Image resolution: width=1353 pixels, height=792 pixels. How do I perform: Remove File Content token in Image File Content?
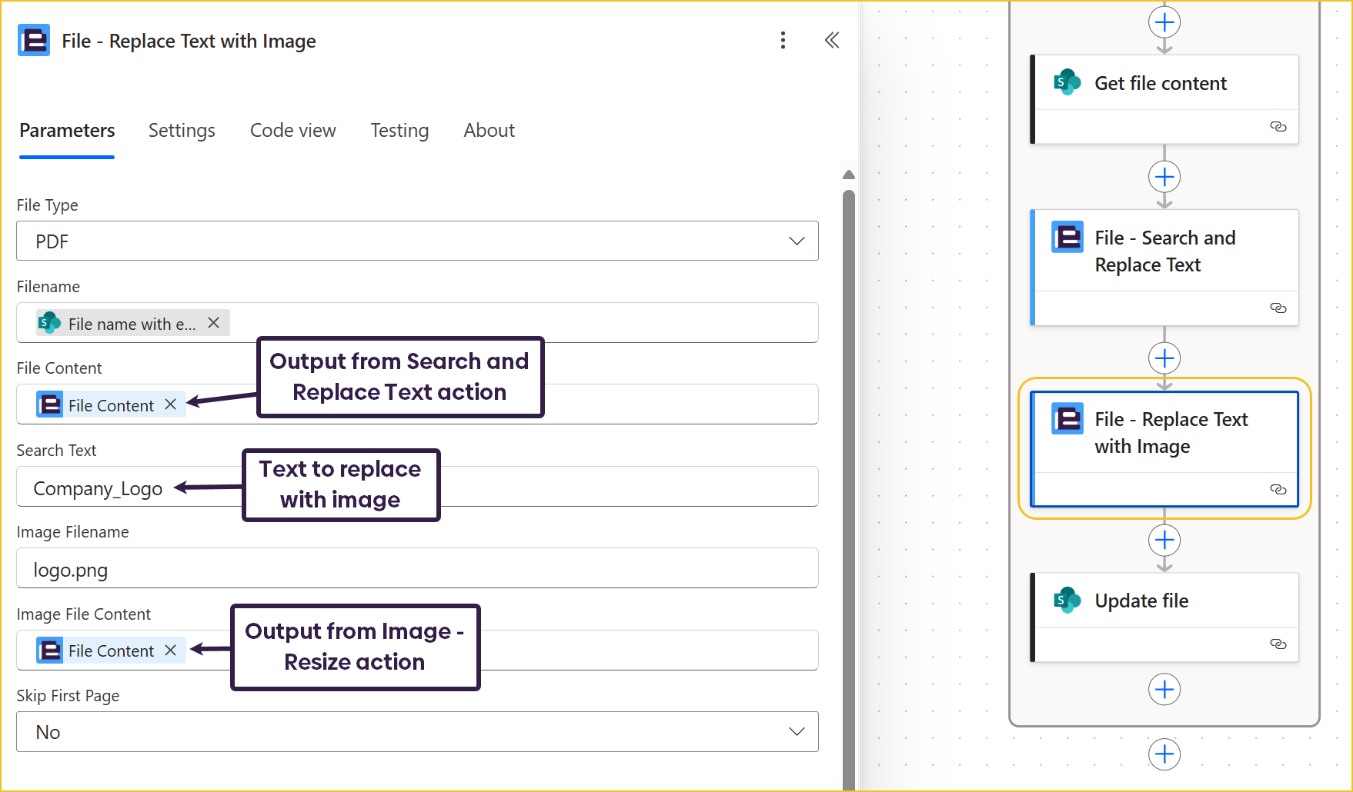[171, 651]
